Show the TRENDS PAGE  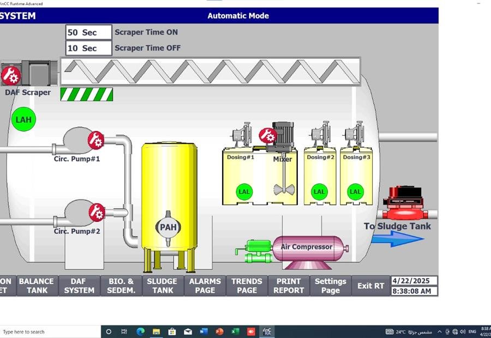tap(247, 286)
